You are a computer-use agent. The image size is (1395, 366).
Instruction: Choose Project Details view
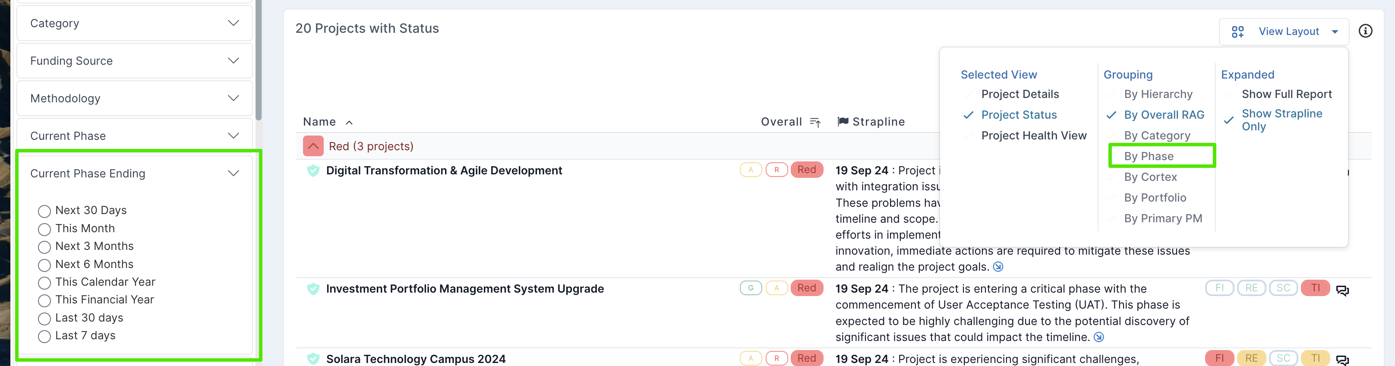click(x=1020, y=94)
